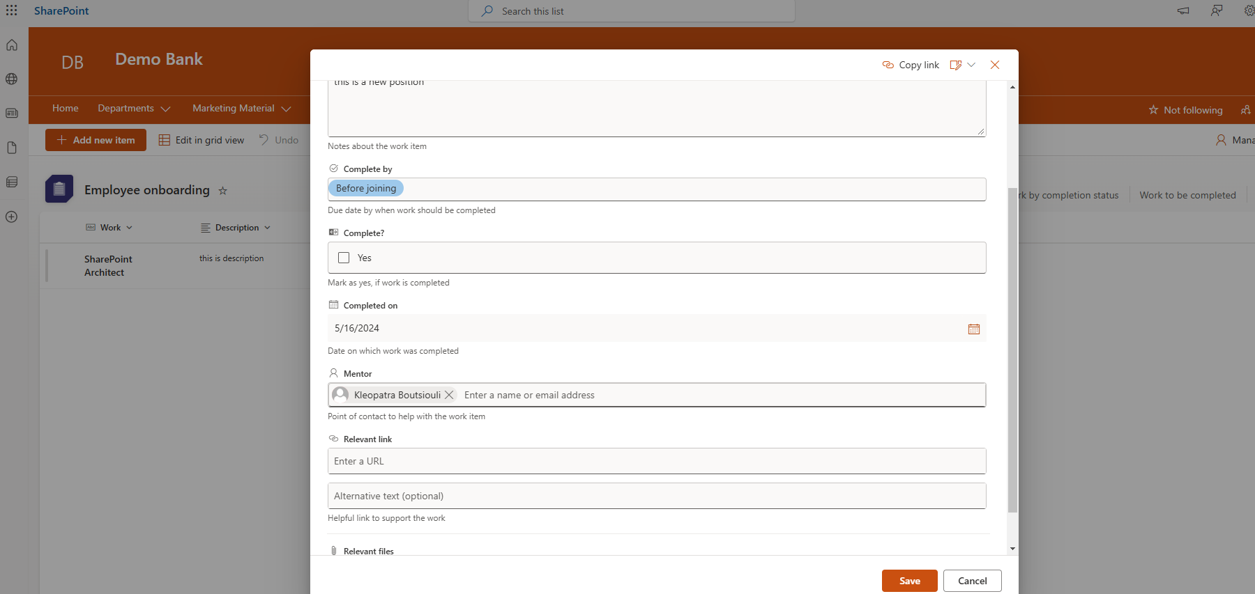Open My sites globe icon in left rail
The width and height of the screenshot is (1255, 594).
11,79
